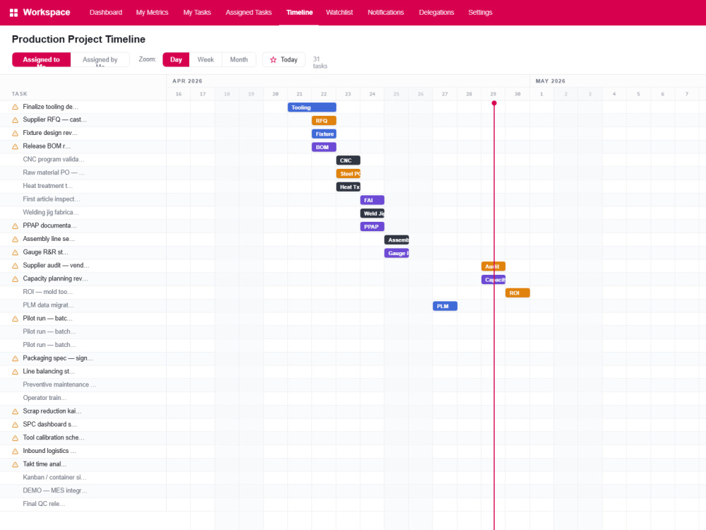Screen dimensions: 706x530
Task: Click the dark CNC gantt bar
Action: click(349, 160)
